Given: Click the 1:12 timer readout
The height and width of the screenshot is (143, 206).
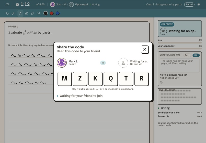Looking at the screenshot, I should [x=25, y=4].
